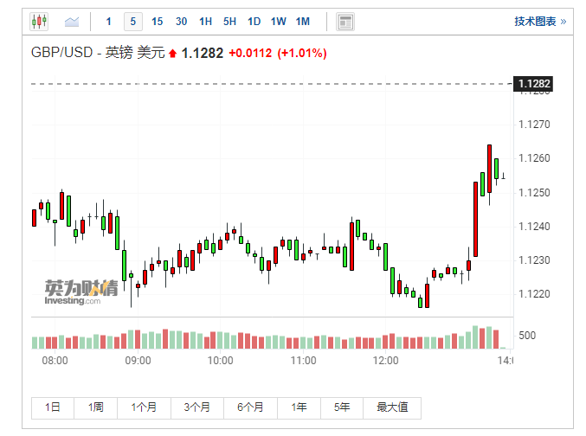Open the 技术图表 link
Image resolution: width=586 pixels, height=436 pixels.
coord(540,22)
